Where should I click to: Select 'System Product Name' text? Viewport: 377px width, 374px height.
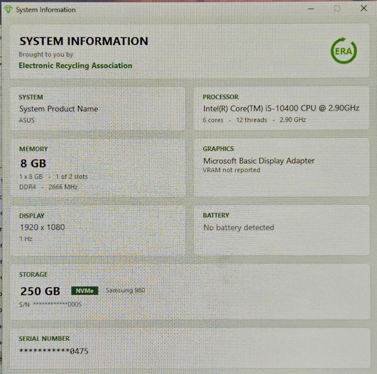point(59,109)
